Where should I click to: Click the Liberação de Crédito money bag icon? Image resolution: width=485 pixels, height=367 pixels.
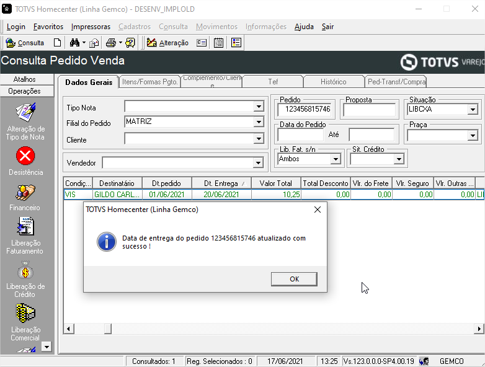point(25,271)
